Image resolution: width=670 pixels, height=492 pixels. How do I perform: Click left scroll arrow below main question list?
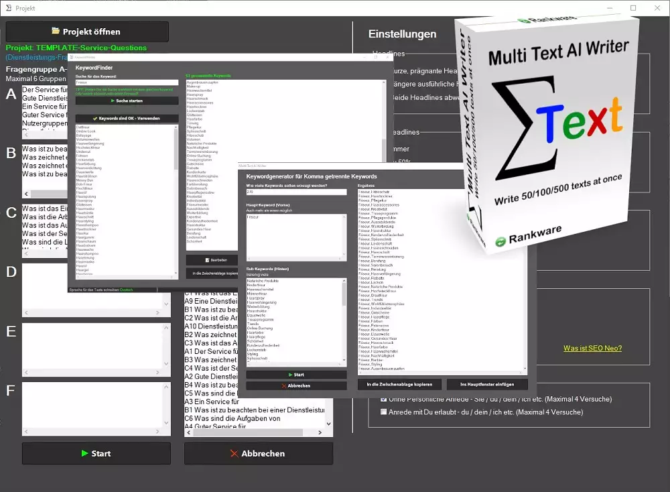click(x=188, y=432)
